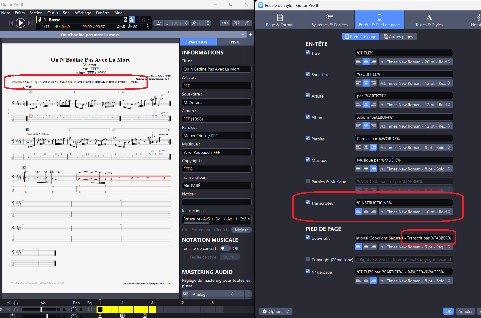Screen dimensions: 481x318
Task: Open the Sous-titre font dropdown
Action: pyautogui.click(x=416, y=83)
